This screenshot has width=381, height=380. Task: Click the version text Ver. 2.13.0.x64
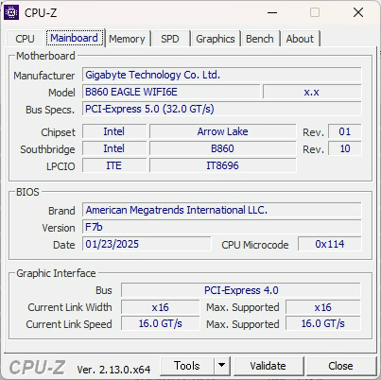(x=113, y=370)
